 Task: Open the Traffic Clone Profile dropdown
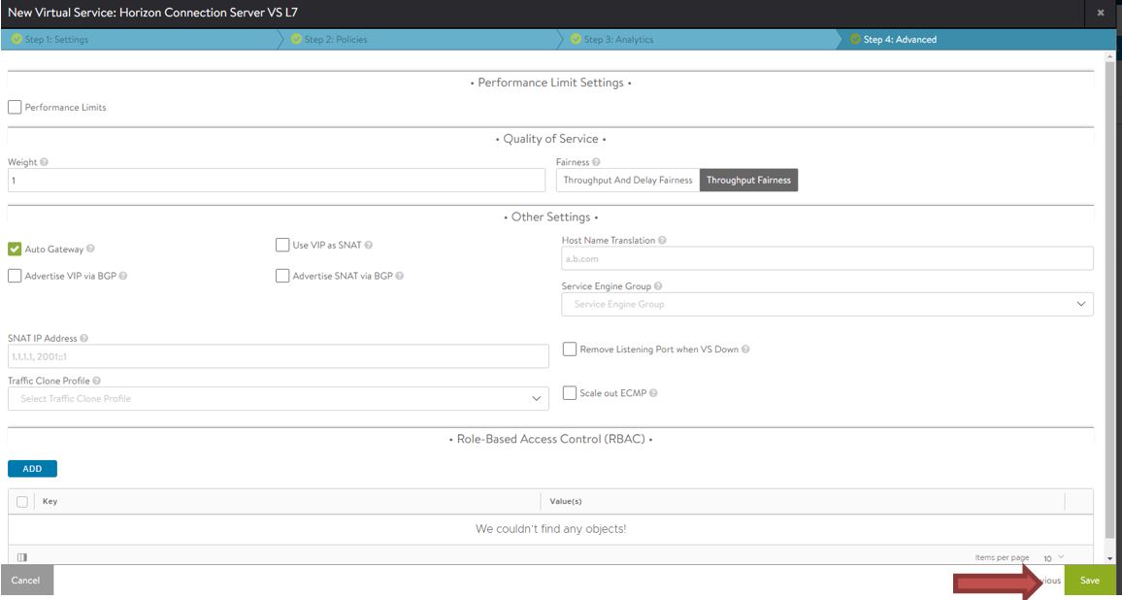[279, 399]
